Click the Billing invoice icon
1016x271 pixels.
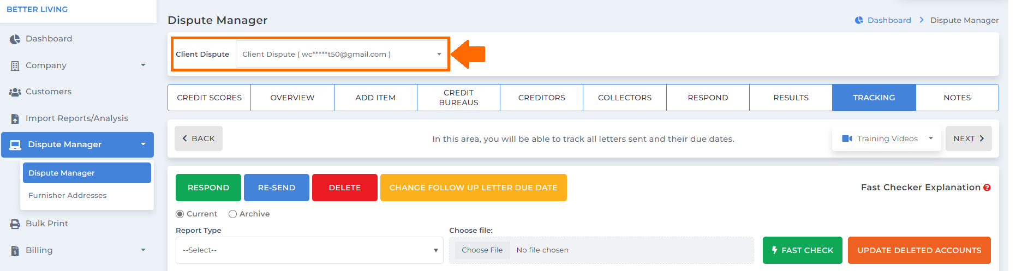(x=15, y=250)
